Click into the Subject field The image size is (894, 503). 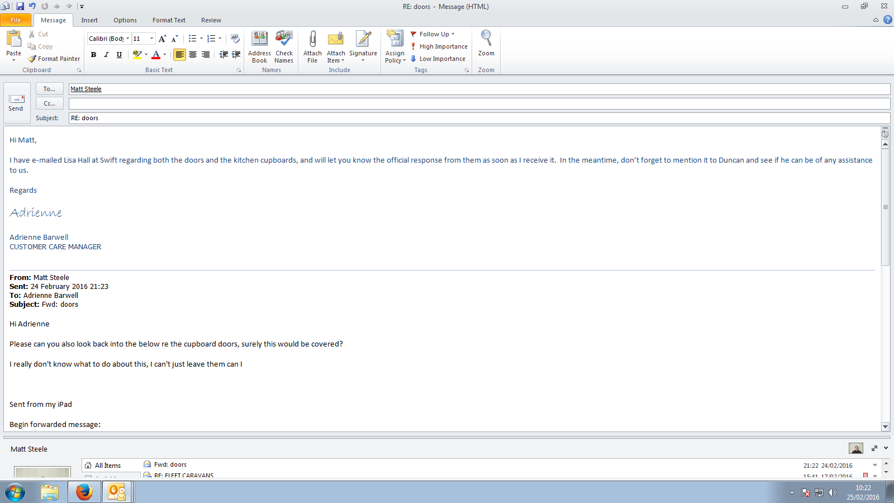479,118
